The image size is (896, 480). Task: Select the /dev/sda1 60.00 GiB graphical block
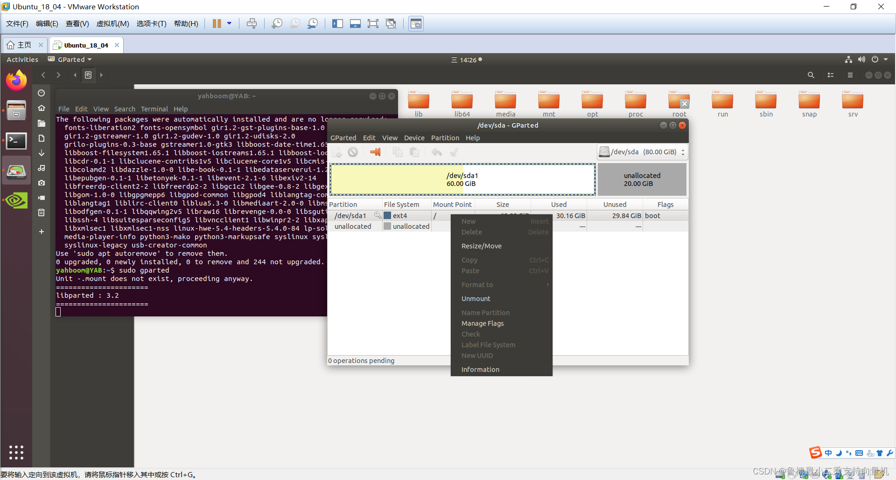pos(462,179)
